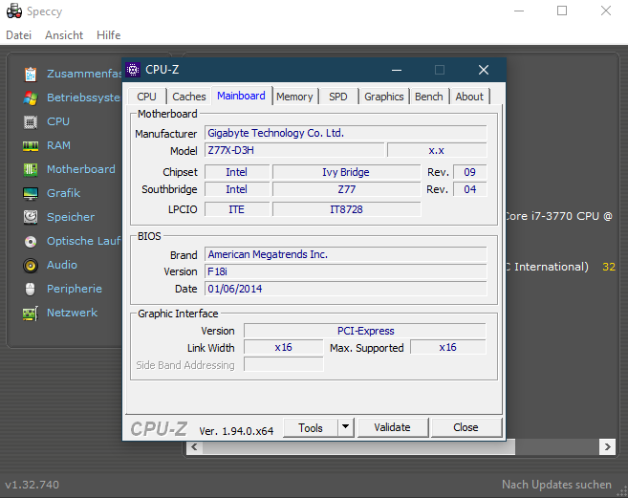Open the Speicher section label
Viewport: 628px width, 498px height.
[71, 217]
